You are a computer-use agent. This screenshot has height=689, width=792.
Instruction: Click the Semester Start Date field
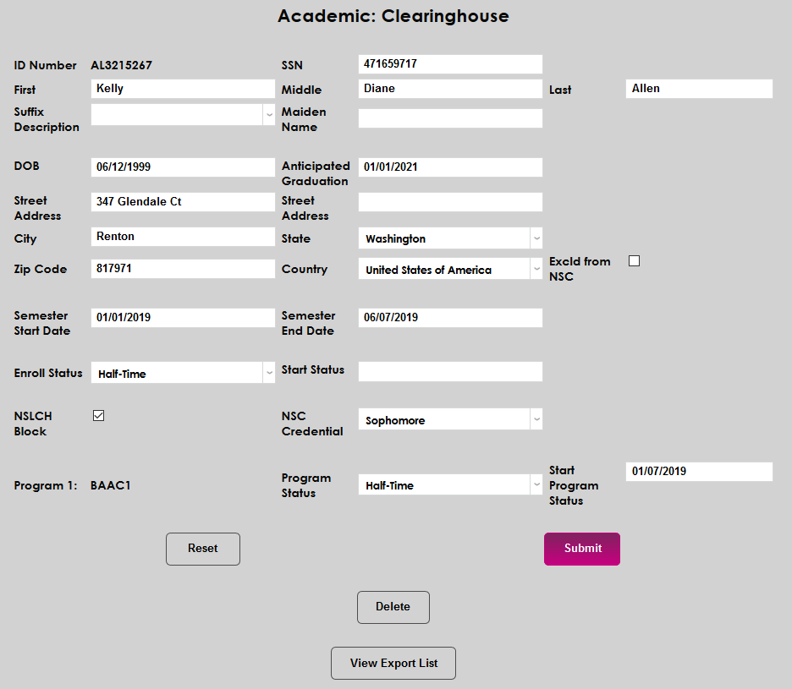click(x=182, y=317)
